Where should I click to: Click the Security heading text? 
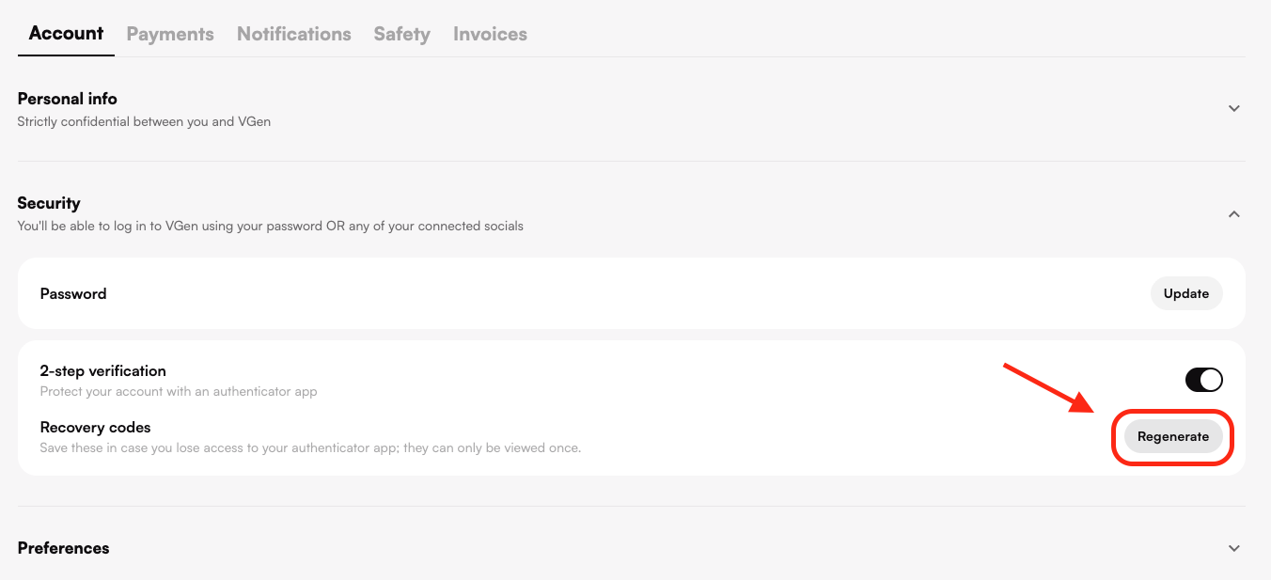(49, 203)
